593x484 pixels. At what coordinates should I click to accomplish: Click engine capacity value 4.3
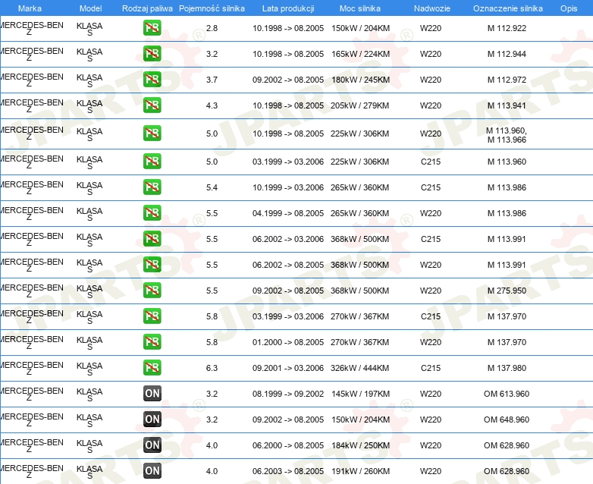point(212,105)
